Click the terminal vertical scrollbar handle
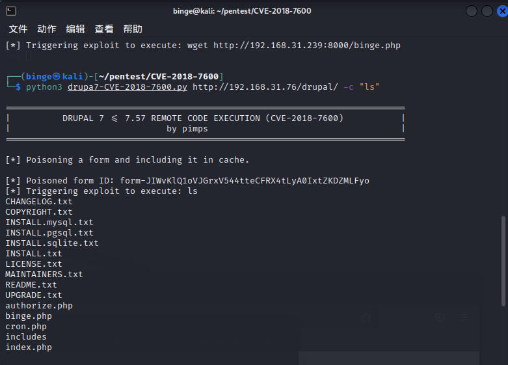The height and width of the screenshot is (365, 508). [503, 261]
